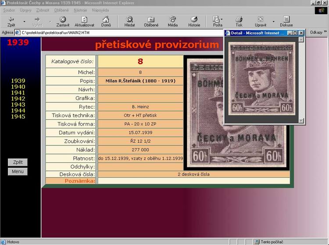Image resolution: width=329 pixels, height=245 pixels.
Task: Expand the Odkazy links chevron
Action: (x=325, y=32)
